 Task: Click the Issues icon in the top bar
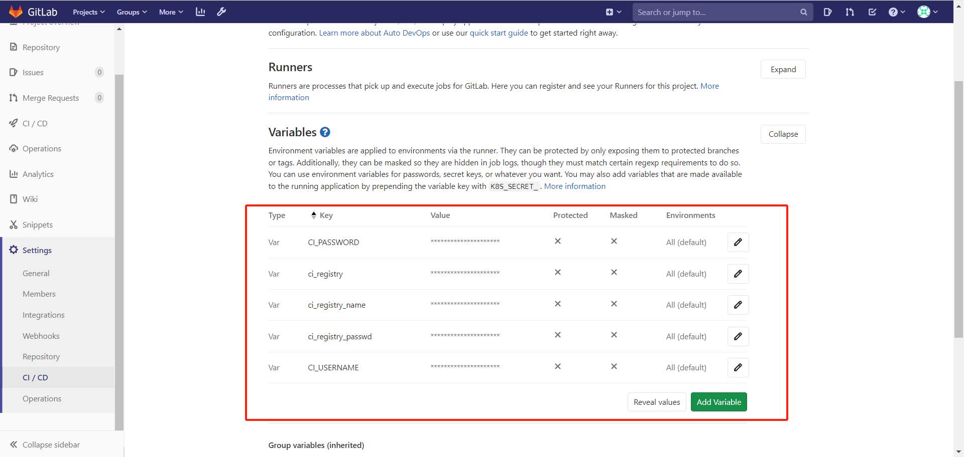[x=828, y=12]
